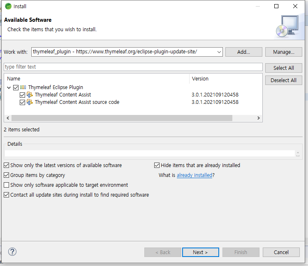Open the Work with site dropdown arrow
This screenshot has width=308, height=266.
[219, 52]
